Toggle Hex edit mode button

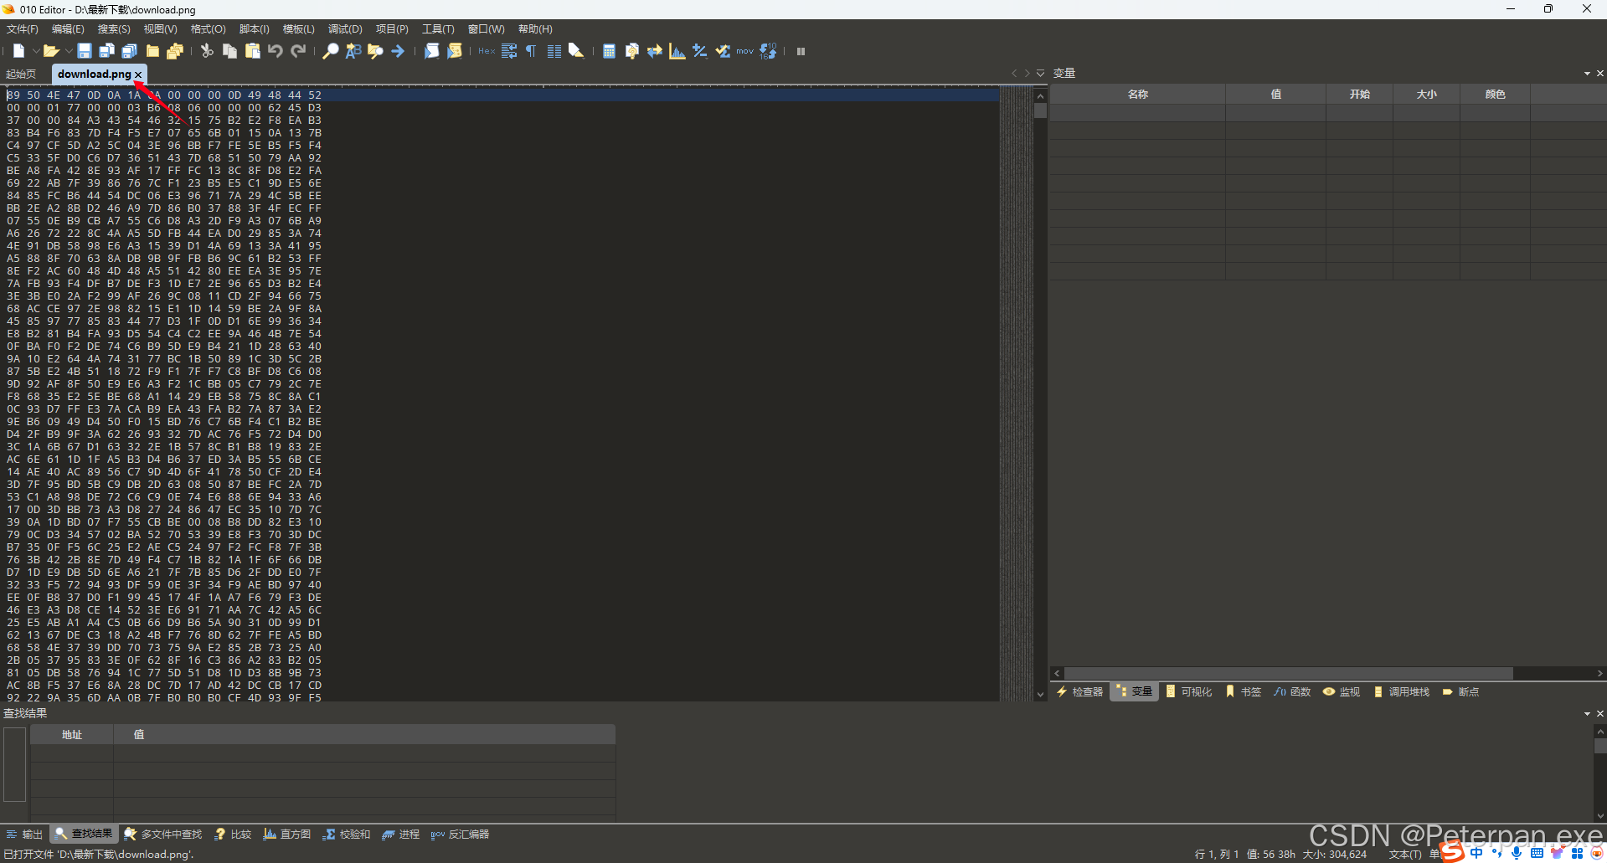pos(486,51)
